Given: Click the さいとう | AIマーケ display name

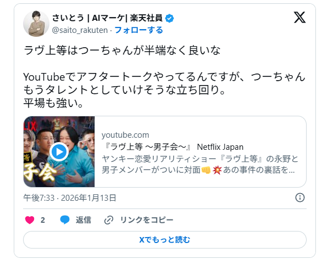Looking at the screenshot, I should point(107,18).
